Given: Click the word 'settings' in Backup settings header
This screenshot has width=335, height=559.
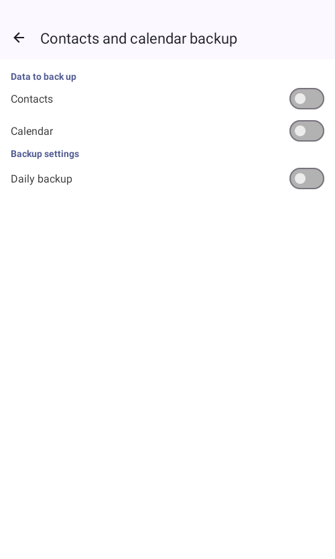Looking at the screenshot, I should [x=62, y=154].
